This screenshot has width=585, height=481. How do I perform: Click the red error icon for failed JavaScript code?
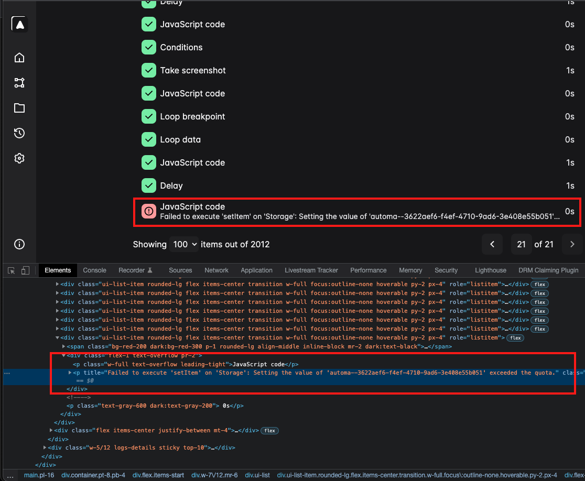[x=149, y=211]
